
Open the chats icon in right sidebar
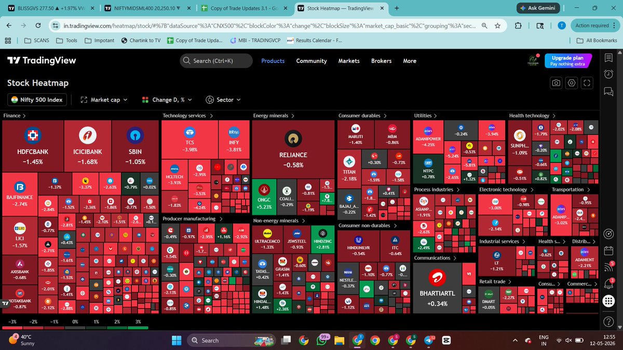610,91
